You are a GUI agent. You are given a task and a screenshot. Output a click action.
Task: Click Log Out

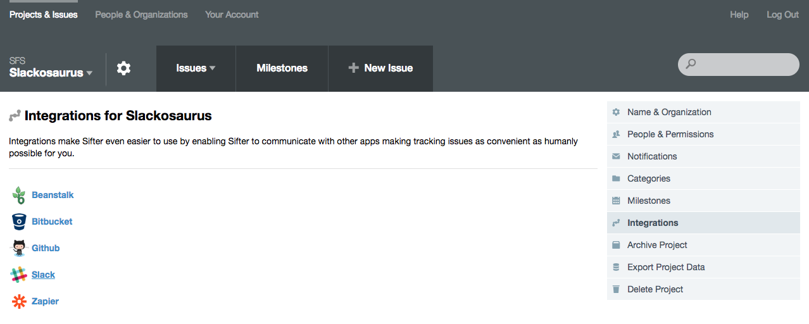[782, 14]
